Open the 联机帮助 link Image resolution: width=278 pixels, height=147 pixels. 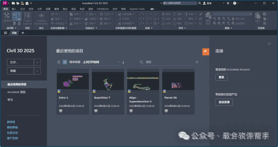pos(12,127)
